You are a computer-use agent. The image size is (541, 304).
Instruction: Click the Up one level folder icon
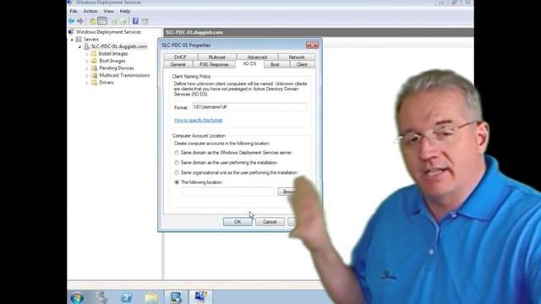[92, 21]
